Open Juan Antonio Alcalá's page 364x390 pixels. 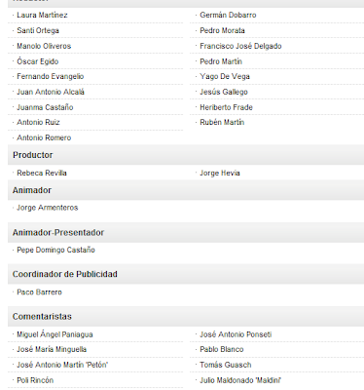click(51, 92)
